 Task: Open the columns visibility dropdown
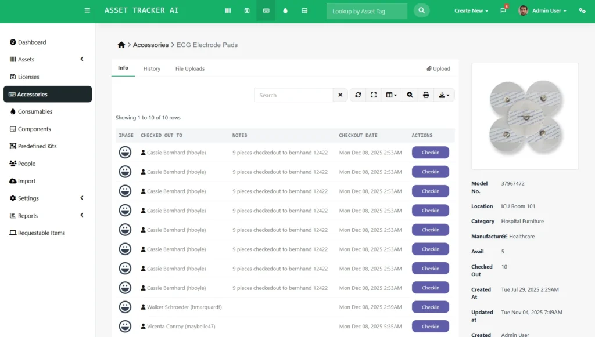pyautogui.click(x=392, y=95)
